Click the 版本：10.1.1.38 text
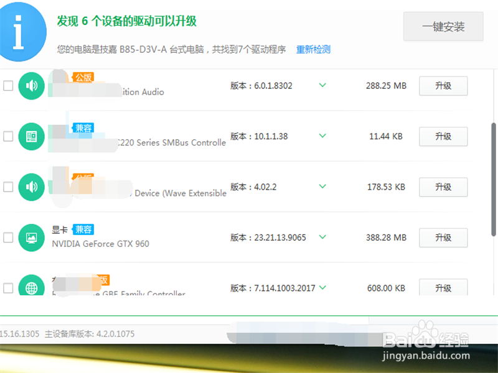 259,136
